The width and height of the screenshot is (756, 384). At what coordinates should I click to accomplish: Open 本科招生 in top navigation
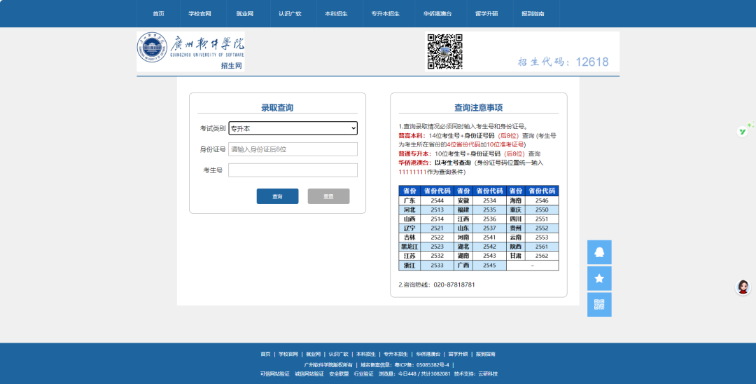pyautogui.click(x=336, y=14)
